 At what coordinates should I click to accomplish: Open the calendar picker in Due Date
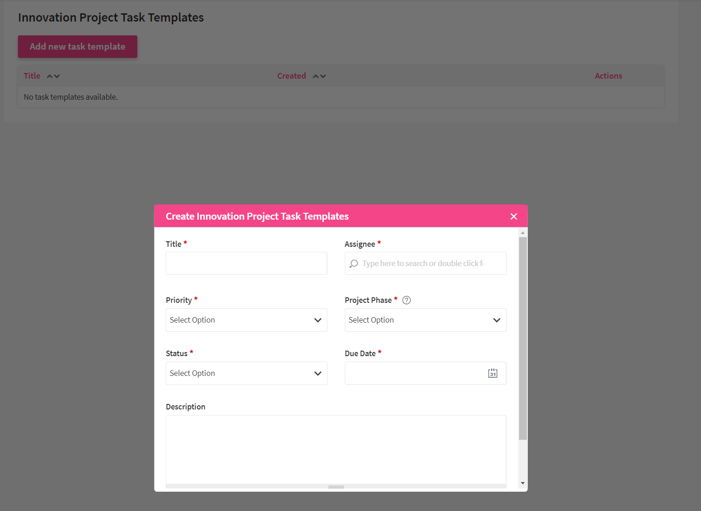[492, 373]
